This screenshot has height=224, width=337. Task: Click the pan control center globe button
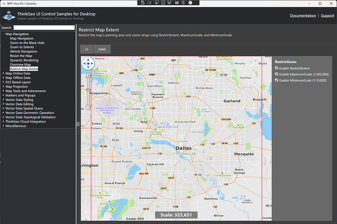[x=88, y=64]
